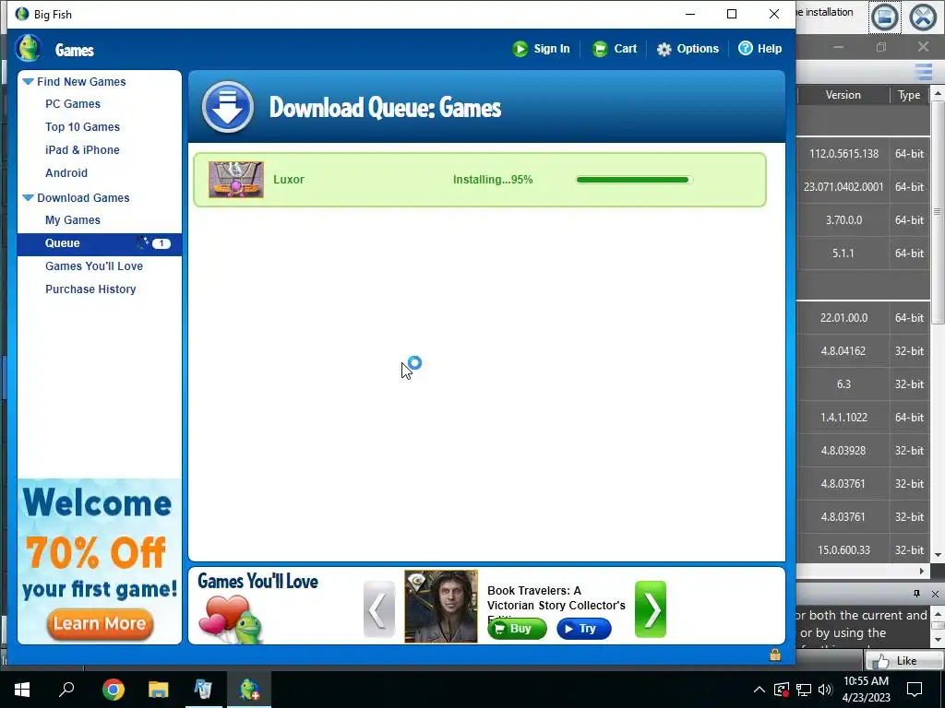Click the green Sign In arrow icon
Screen dimensions: 945x708
(x=520, y=49)
